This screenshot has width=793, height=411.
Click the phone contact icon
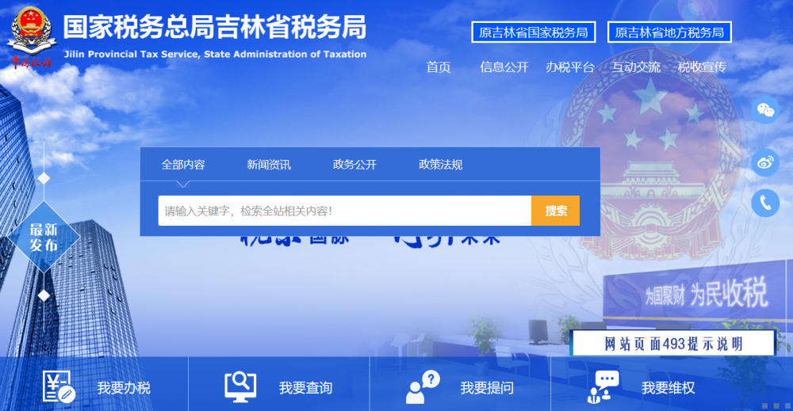coord(765,203)
